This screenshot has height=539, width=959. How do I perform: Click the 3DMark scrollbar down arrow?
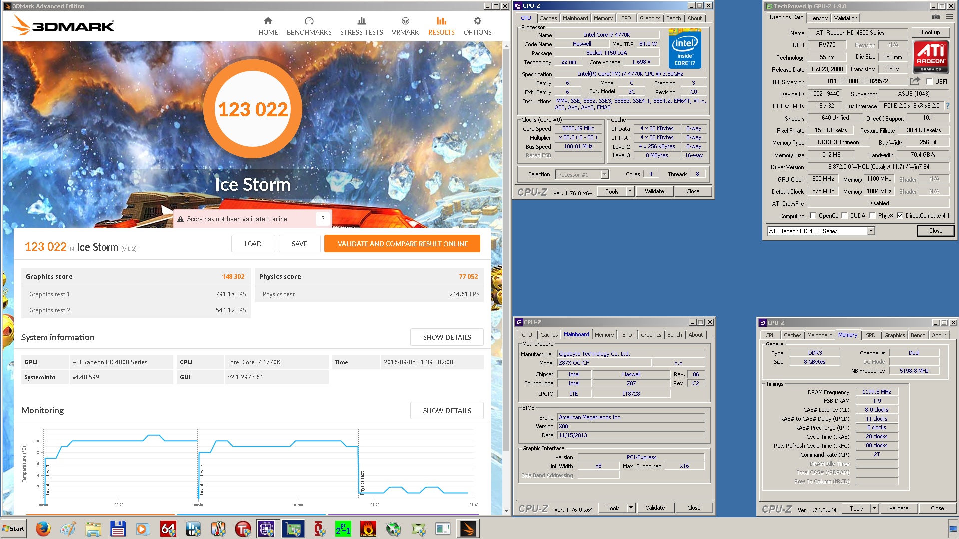[506, 511]
